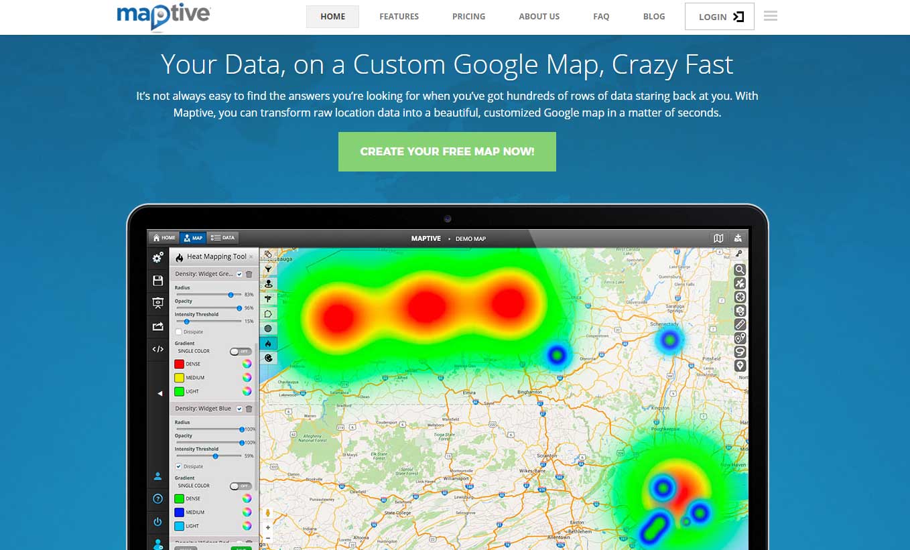
Task: Open the hamburger menu in website header
Action: coord(771,16)
